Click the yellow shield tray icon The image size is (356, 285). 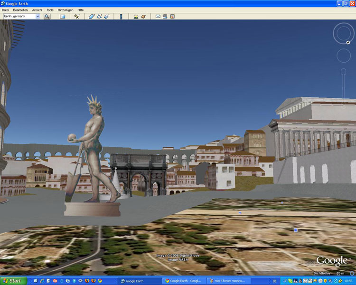pyautogui.click(x=325, y=281)
